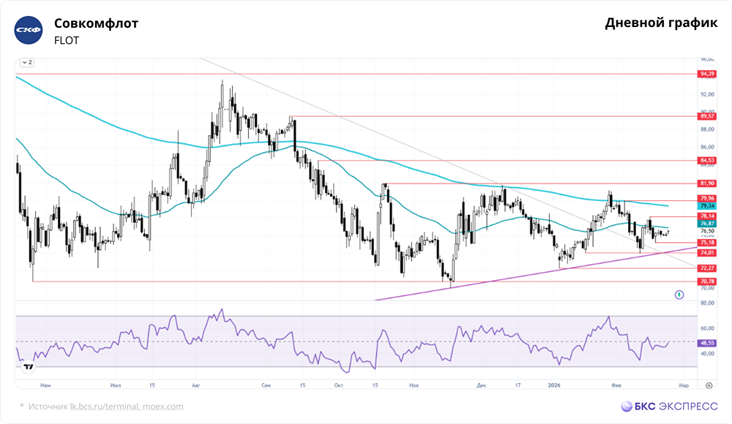Image resolution: width=732 pixels, height=424 pixels.
Task: Click the BCS Express logo
Action: (669, 406)
